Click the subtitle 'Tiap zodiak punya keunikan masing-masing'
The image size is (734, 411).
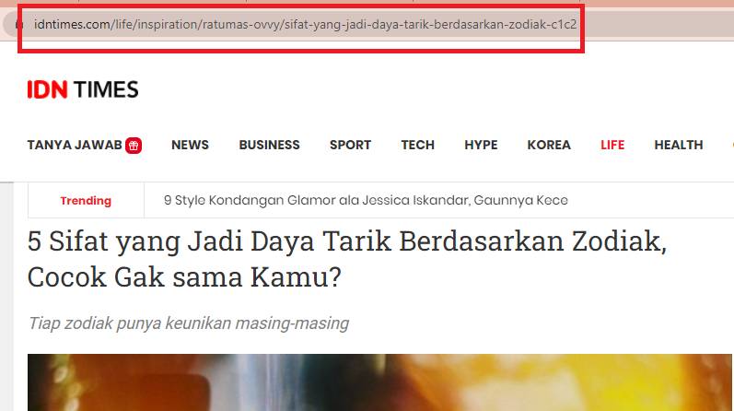tap(189, 323)
